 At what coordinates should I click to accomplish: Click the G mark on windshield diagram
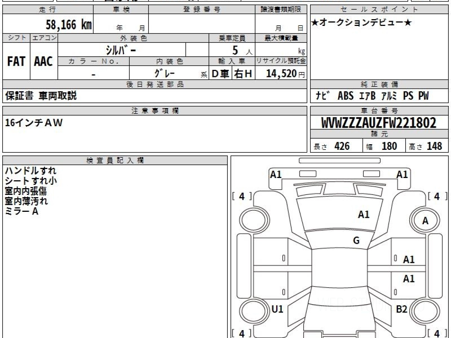[356, 241]
